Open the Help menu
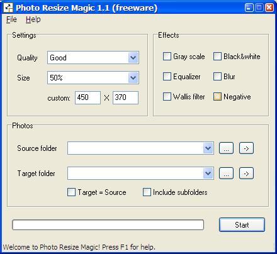 [33, 19]
